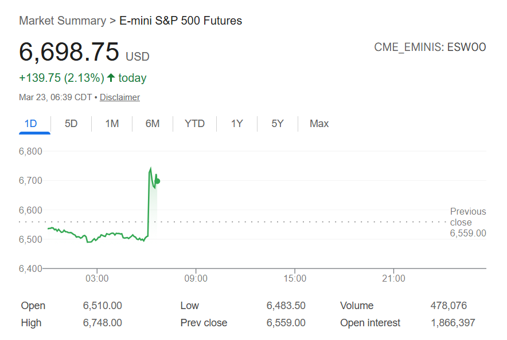Open the Disclaimer link
The height and width of the screenshot is (340, 507).
tap(120, 97)
